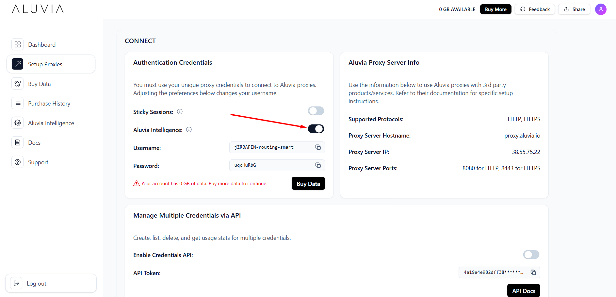Navigate to Aluvia Intelligence in the sidebar
Viewport: 616px width, 297px height.
tap(51, 123)
